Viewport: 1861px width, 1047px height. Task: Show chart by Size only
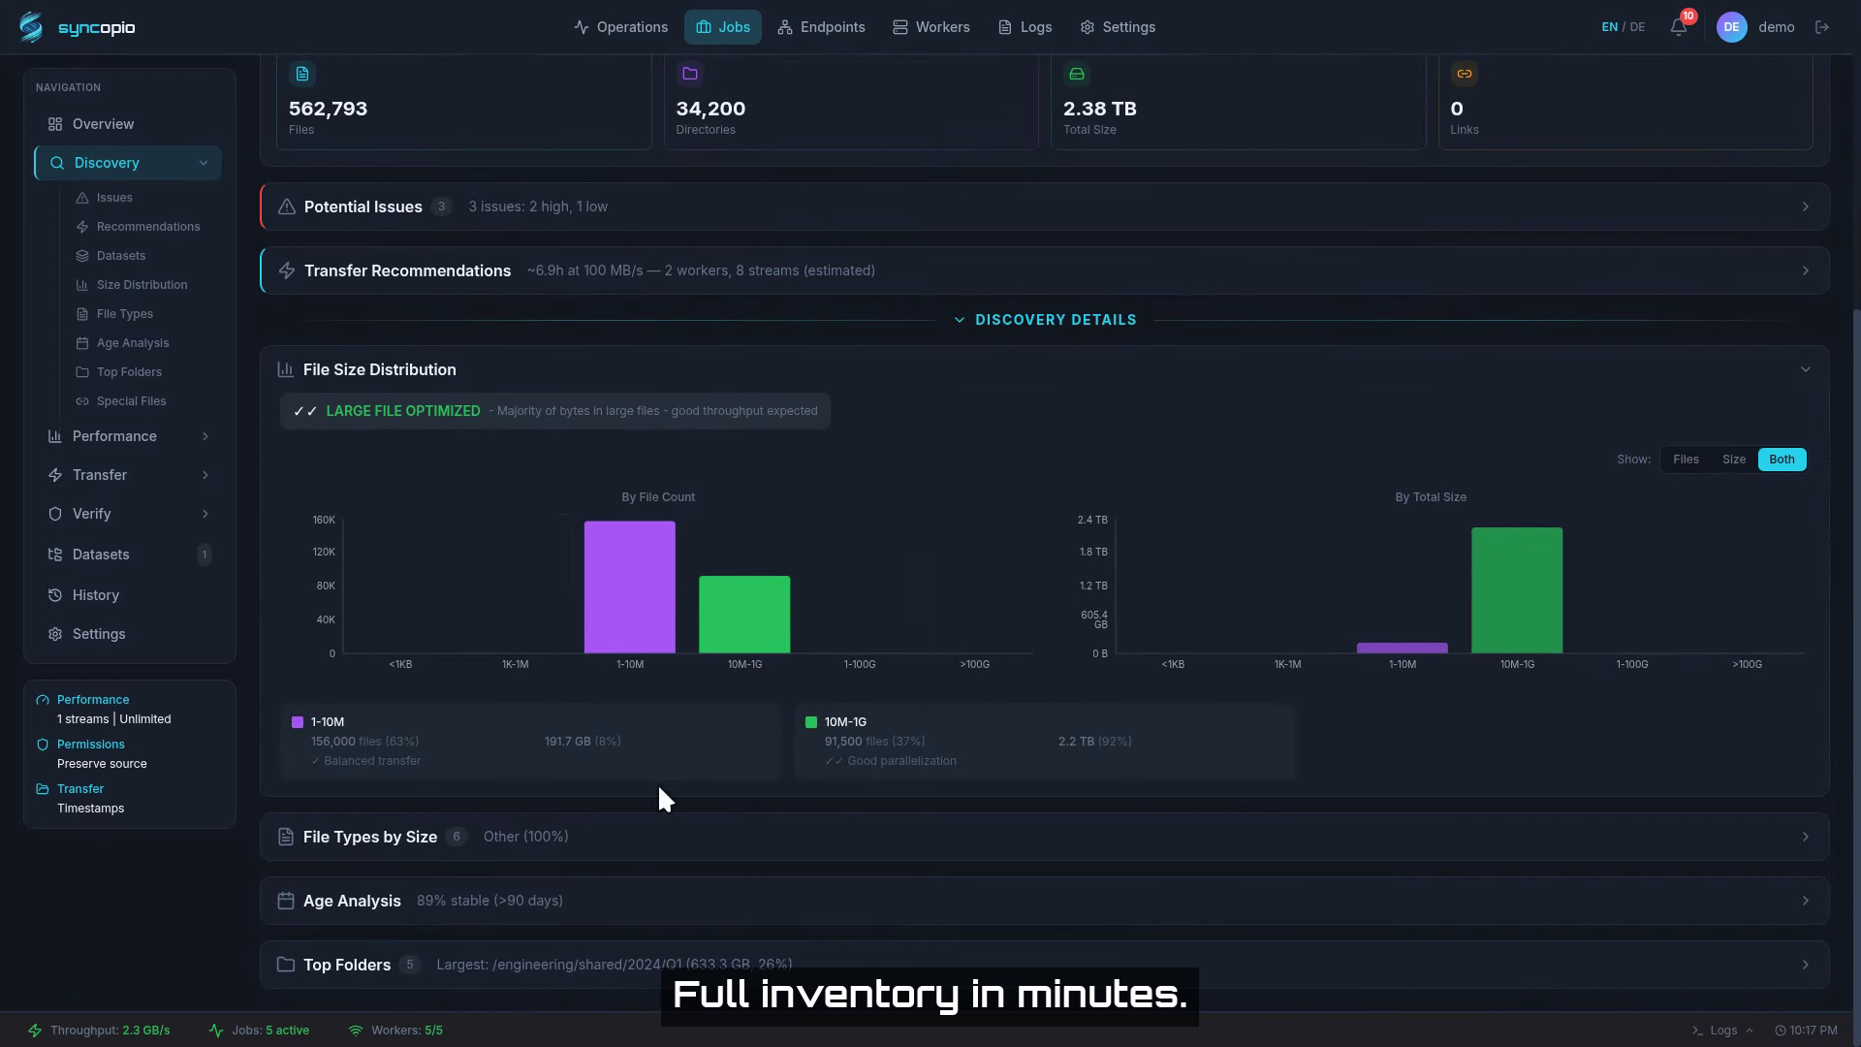coord(1734,460)
